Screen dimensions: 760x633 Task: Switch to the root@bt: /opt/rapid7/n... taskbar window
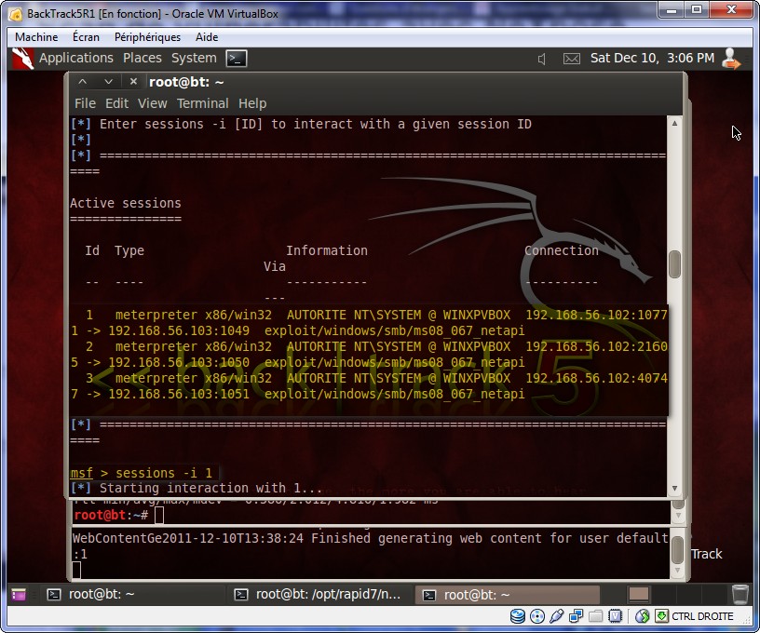point(319,594)
